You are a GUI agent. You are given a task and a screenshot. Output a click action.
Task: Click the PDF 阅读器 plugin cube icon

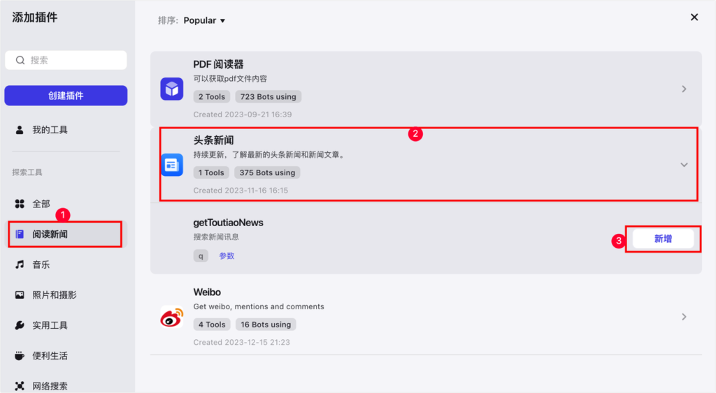coord(172,89)
